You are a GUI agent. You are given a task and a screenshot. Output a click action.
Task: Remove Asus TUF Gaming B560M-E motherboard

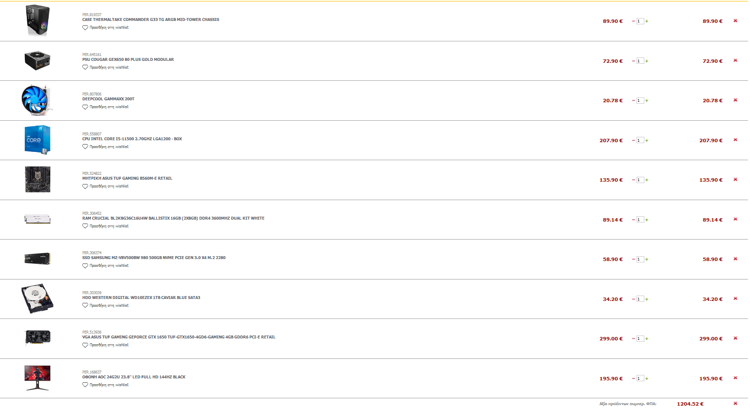tap(735, 179)
